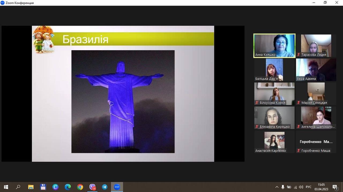343x192 pixels.
Task: Click muted mic icon by Горобченко Маша label
Action: pos(299,151)
